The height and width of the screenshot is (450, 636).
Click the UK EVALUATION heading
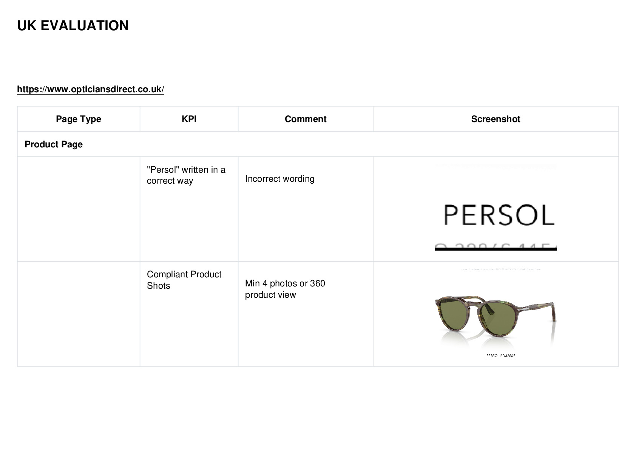pyautogui.click(x=73, y=26)
